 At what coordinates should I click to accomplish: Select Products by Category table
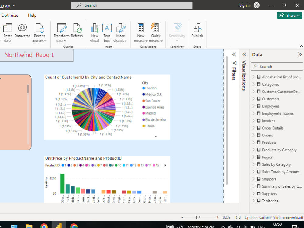(x=279, y=150)
